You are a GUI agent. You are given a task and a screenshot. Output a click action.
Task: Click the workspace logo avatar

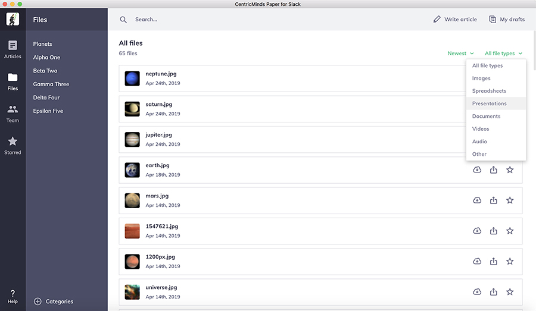[13, 19]
